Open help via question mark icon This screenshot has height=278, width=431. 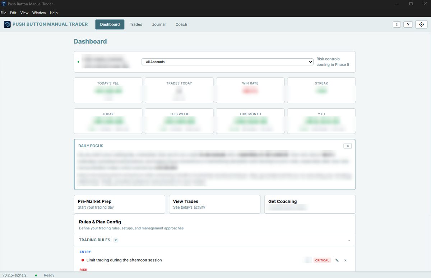[408, 24]
